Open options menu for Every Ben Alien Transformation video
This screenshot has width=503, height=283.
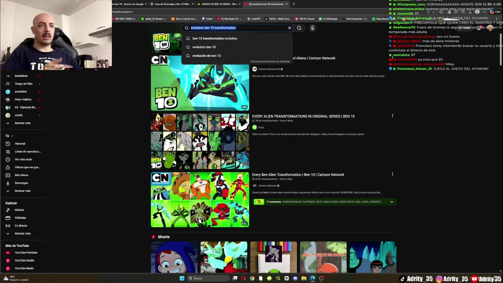point(392,174)
